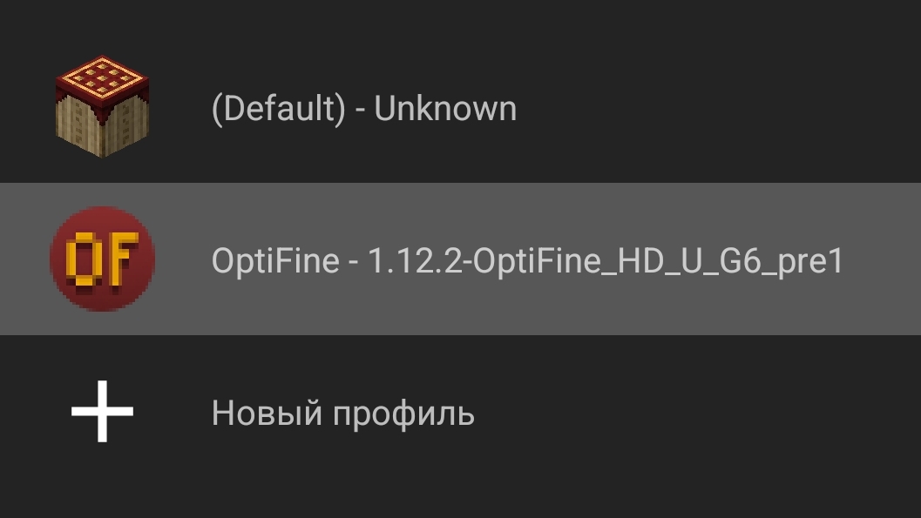Click the word "профиль"
The width and height of the screenshot is (921, 518).
point(401,413)
